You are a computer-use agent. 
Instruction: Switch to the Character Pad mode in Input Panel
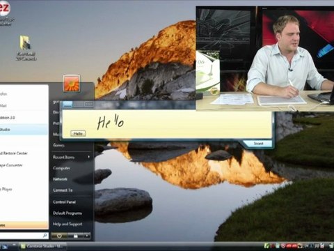(x=79, y=105)
